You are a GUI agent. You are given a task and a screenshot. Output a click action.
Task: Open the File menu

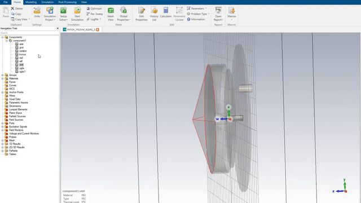[x=6, y=2]
